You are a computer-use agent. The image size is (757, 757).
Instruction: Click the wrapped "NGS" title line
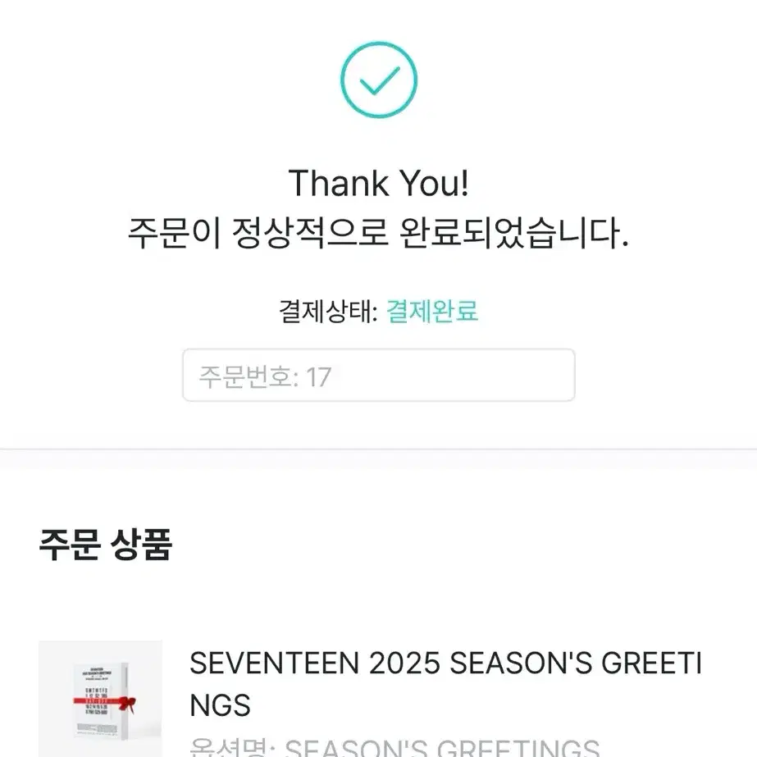click(x=220, y=705)
